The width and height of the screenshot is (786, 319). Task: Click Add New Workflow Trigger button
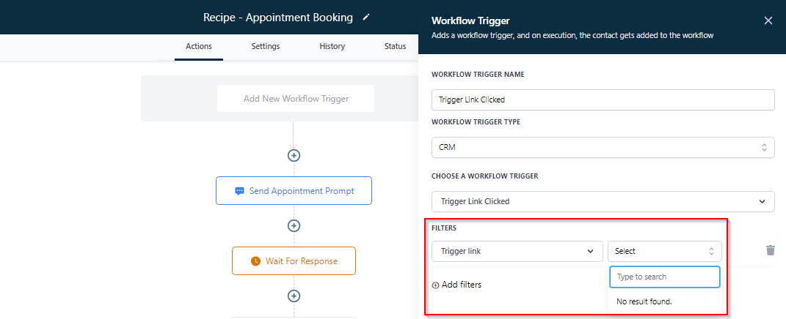(x=296, y=99)
